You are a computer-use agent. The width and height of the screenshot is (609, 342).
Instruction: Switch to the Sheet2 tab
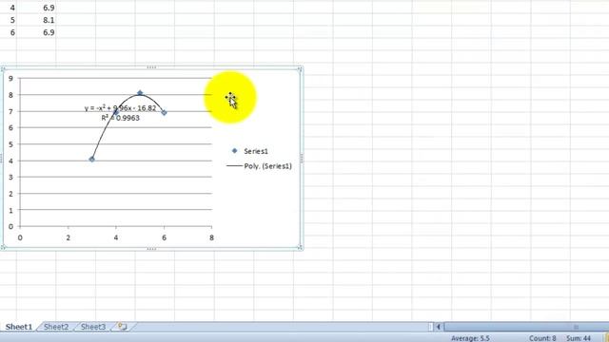56,327
